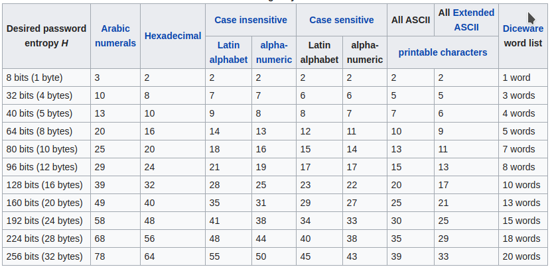Follow the Case insensitive link
Screen dimensions: 552x269
pos(251,20)
